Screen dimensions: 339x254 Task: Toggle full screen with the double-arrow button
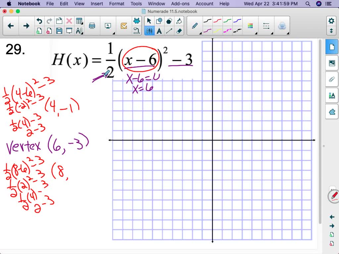(332, 30)
